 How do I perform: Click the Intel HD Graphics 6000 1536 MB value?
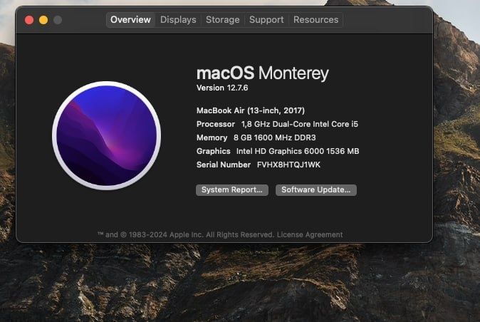(x=298, y=151)
